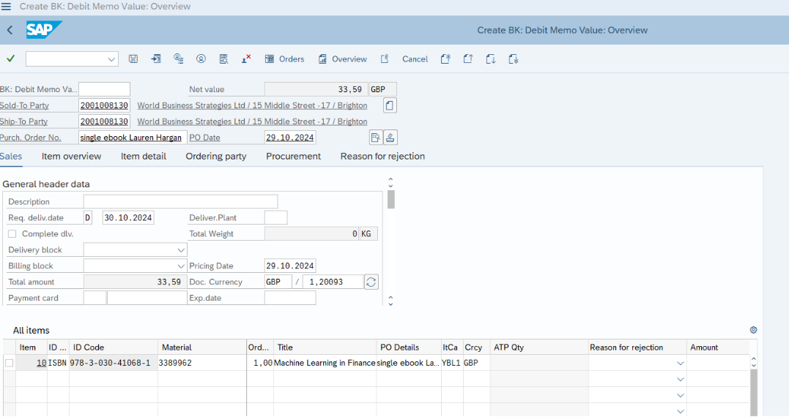Switch to the Sales tab
Viewport: 789px width, 417px height.
click(10, 157)
